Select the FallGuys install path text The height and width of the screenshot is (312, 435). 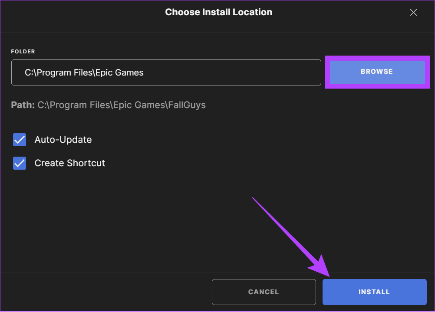click(x=122, y=105)
